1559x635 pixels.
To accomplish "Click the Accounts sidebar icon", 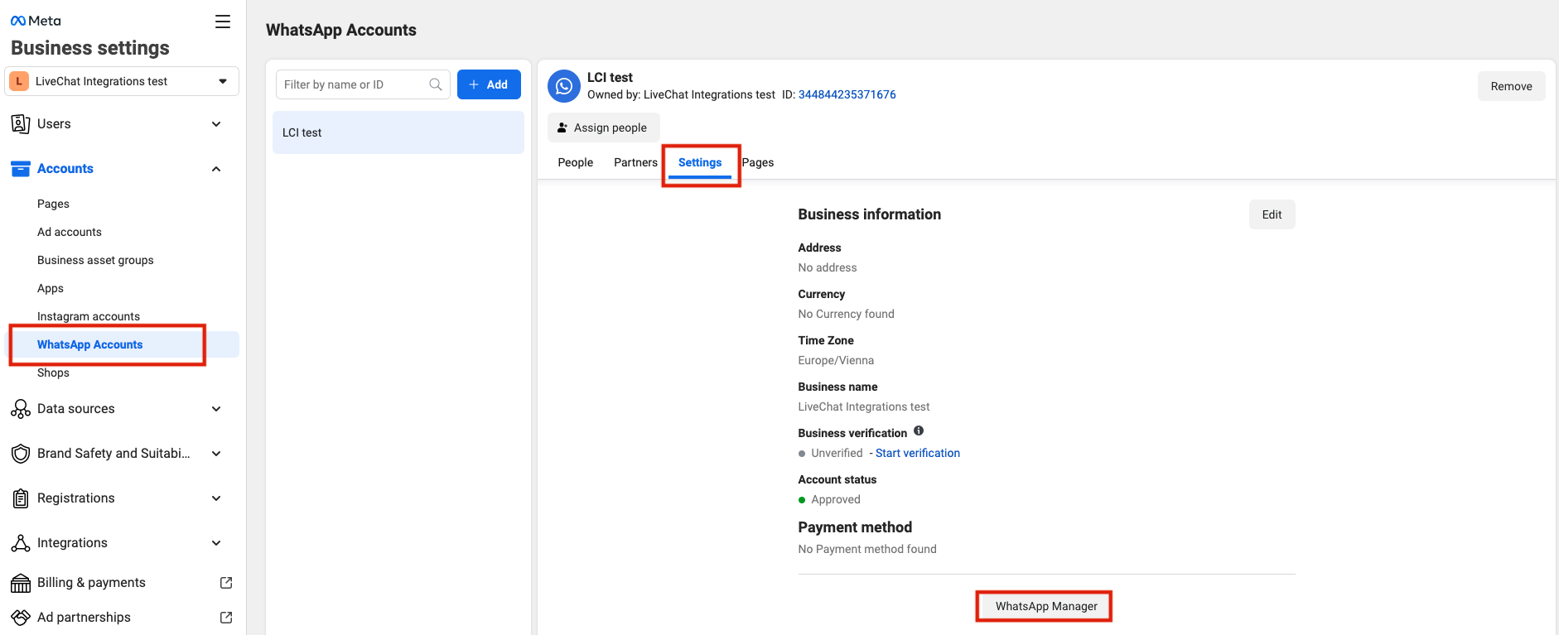I will coord(21,169).
